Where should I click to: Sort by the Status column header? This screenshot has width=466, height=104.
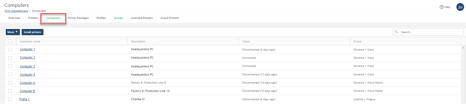click(246, 41)
